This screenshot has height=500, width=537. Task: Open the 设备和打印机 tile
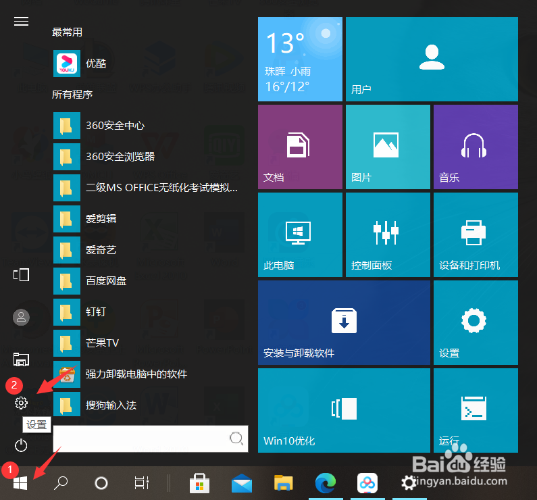point(476,234)
